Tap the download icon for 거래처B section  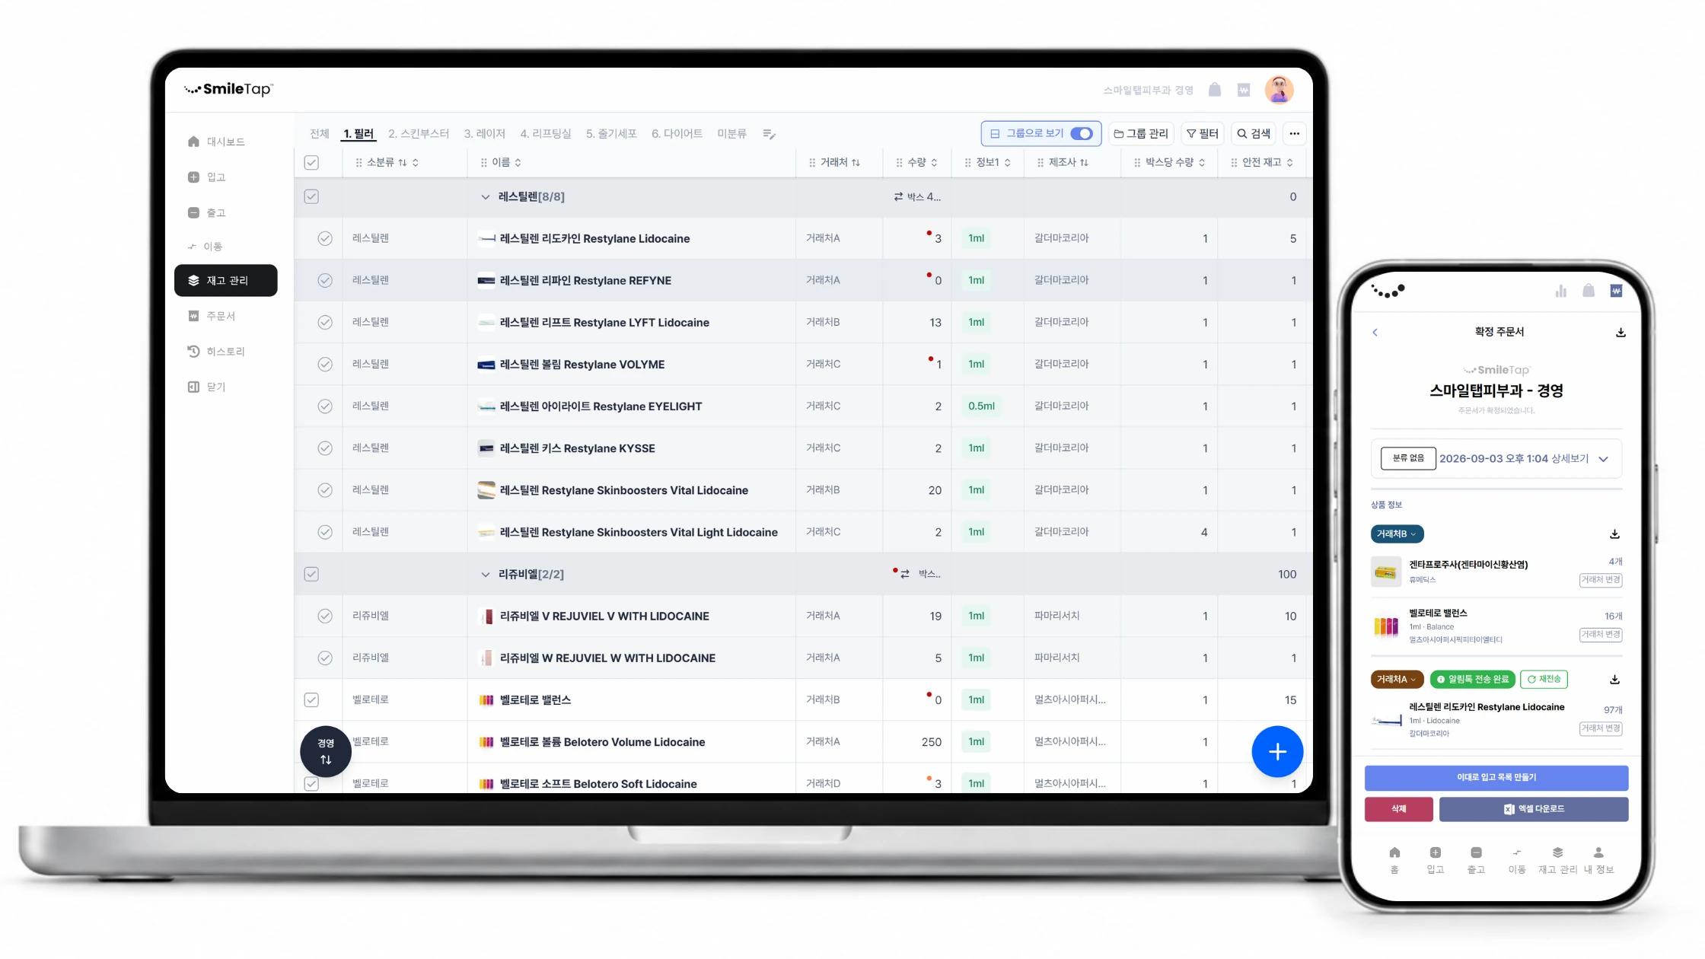point(1614,534)
